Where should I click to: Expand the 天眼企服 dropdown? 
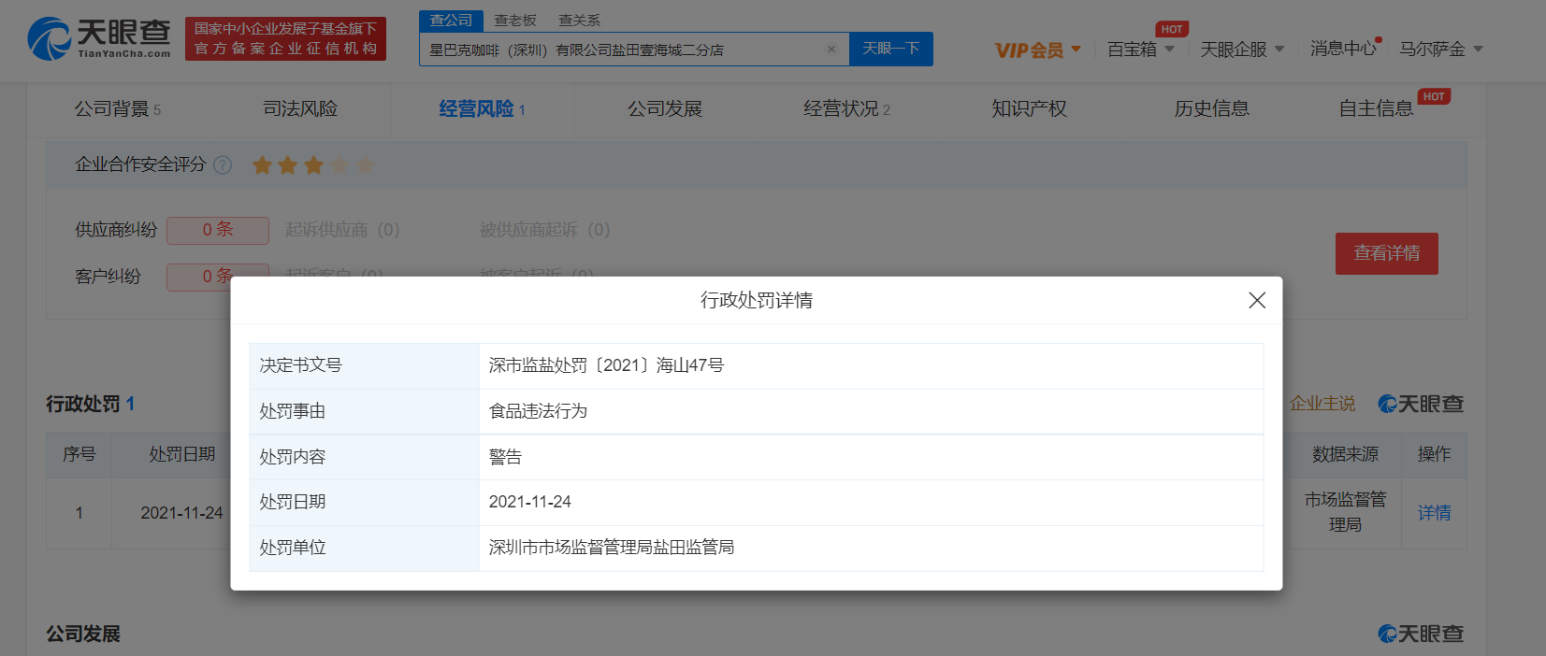(x=1242, y=49)
